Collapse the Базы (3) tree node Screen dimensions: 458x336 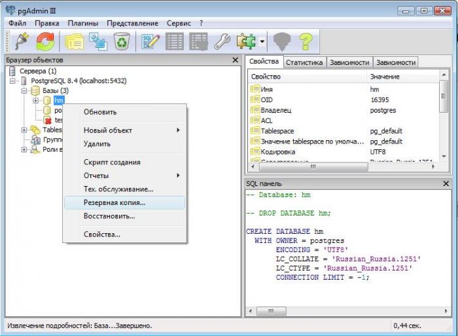point(24,90)
